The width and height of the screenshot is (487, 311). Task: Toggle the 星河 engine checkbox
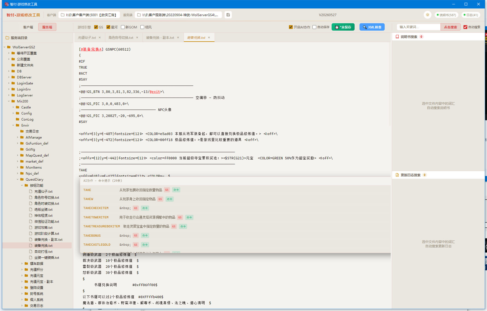108,27
